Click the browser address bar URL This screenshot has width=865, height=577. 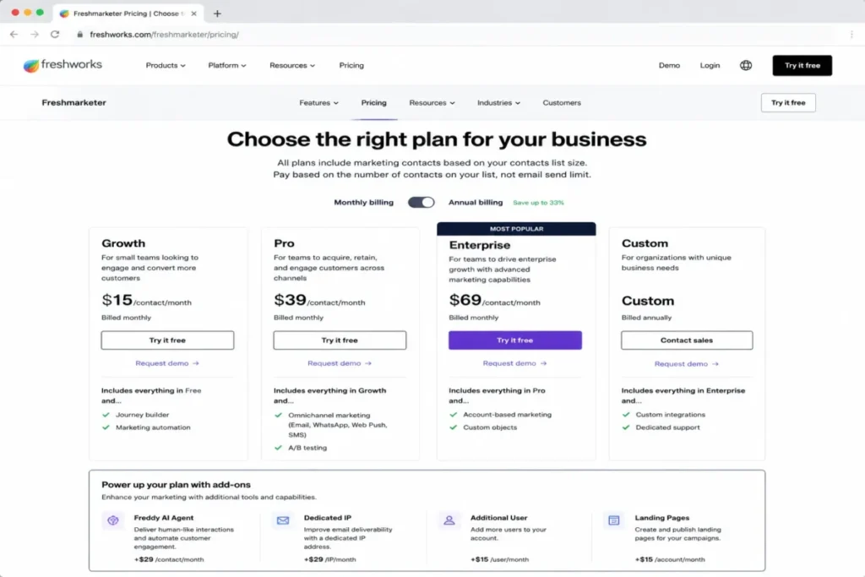[x=165, y=34]
